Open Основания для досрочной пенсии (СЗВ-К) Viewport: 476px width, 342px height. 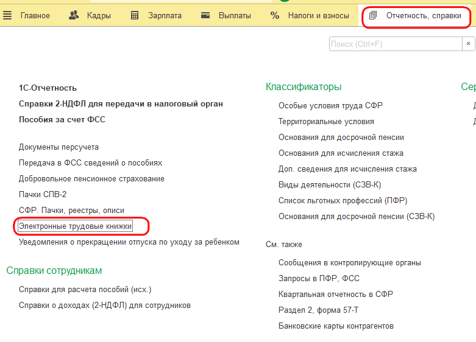coord(357,217)
